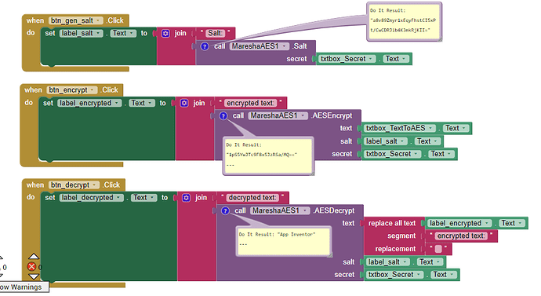Screen dimensions: 541x296
Task: Open the mutator gear on Salt join block
Action: coord(165,34)
